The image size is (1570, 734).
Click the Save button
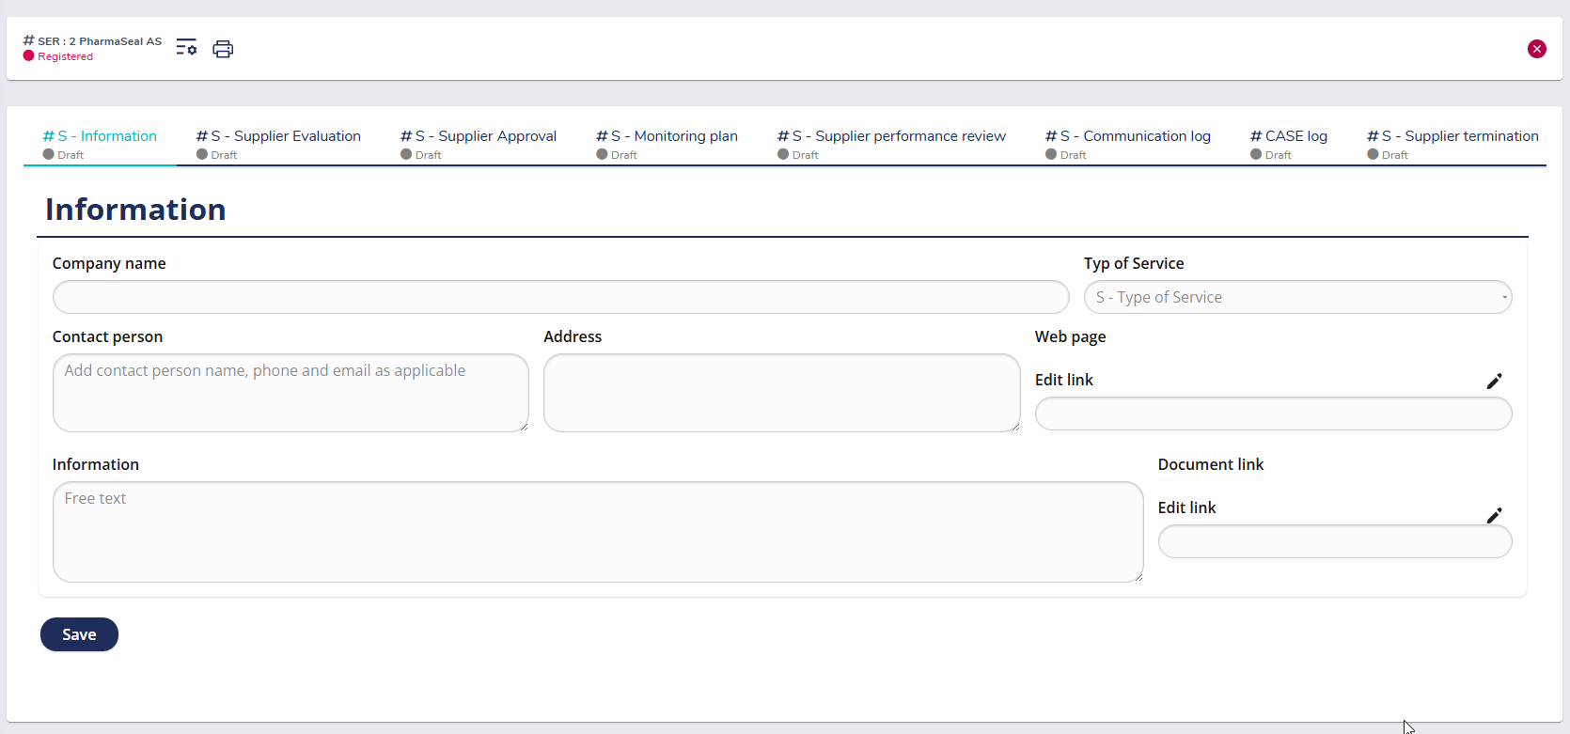click(79, 634)
